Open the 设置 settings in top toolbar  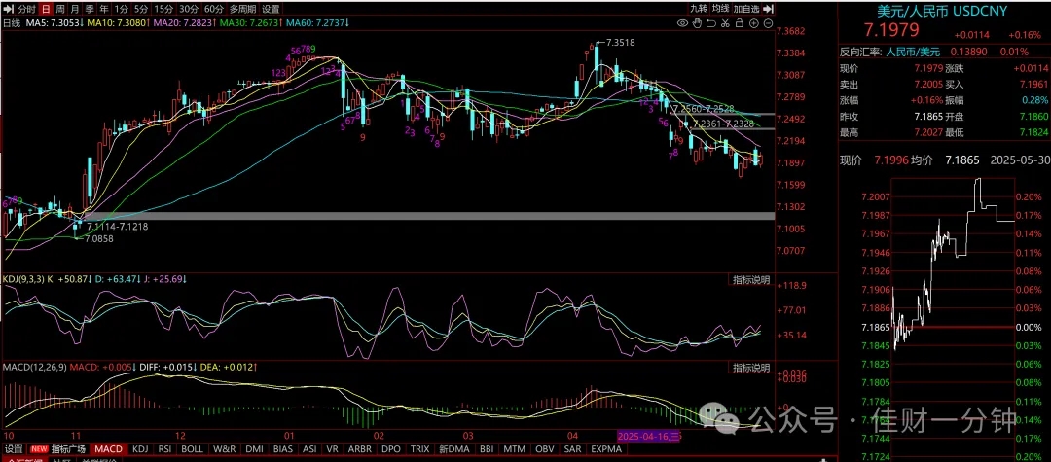point(271,9)
